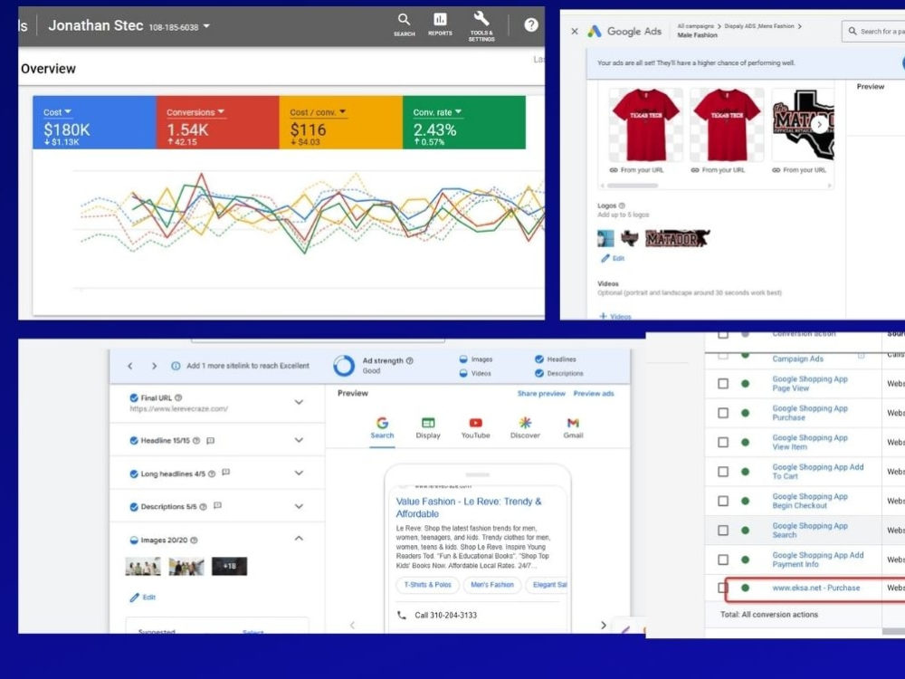Check the Google Shopping App View Item row

tap(723, 443)
